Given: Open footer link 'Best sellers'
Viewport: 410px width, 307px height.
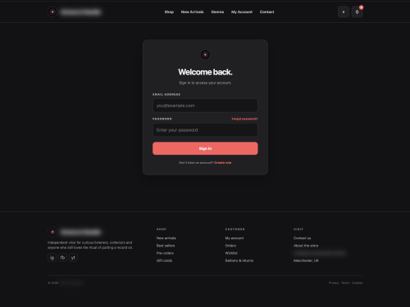Looking at the screenshot, I should click(x=166, y=246).
